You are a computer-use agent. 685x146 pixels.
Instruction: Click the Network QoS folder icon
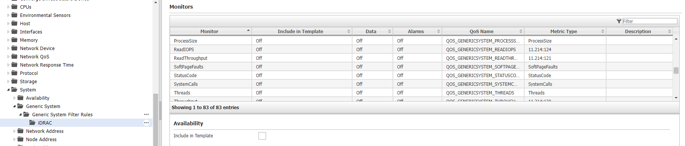click(14, 56)
